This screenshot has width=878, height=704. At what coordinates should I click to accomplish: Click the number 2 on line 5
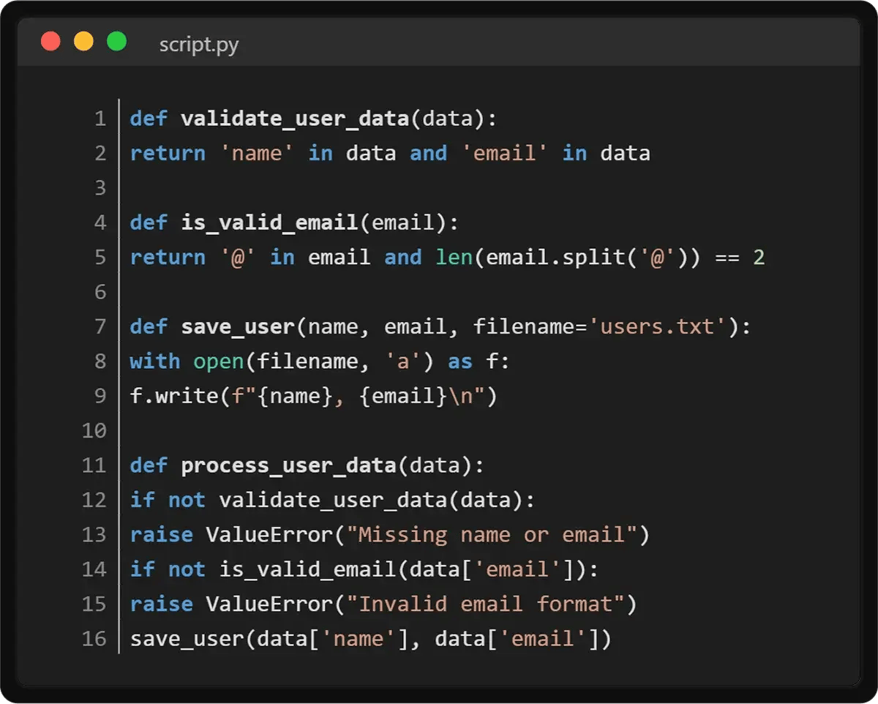point(759,258)
